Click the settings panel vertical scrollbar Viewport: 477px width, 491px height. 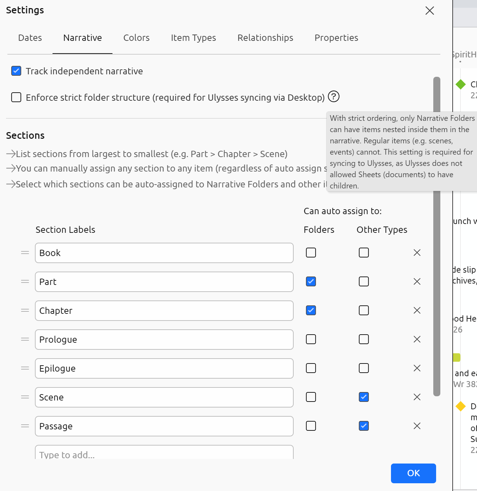point(437,282)
